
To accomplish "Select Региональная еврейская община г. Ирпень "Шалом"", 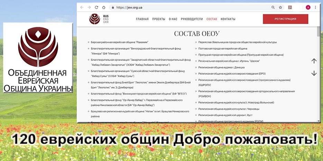I will [229, 61].
